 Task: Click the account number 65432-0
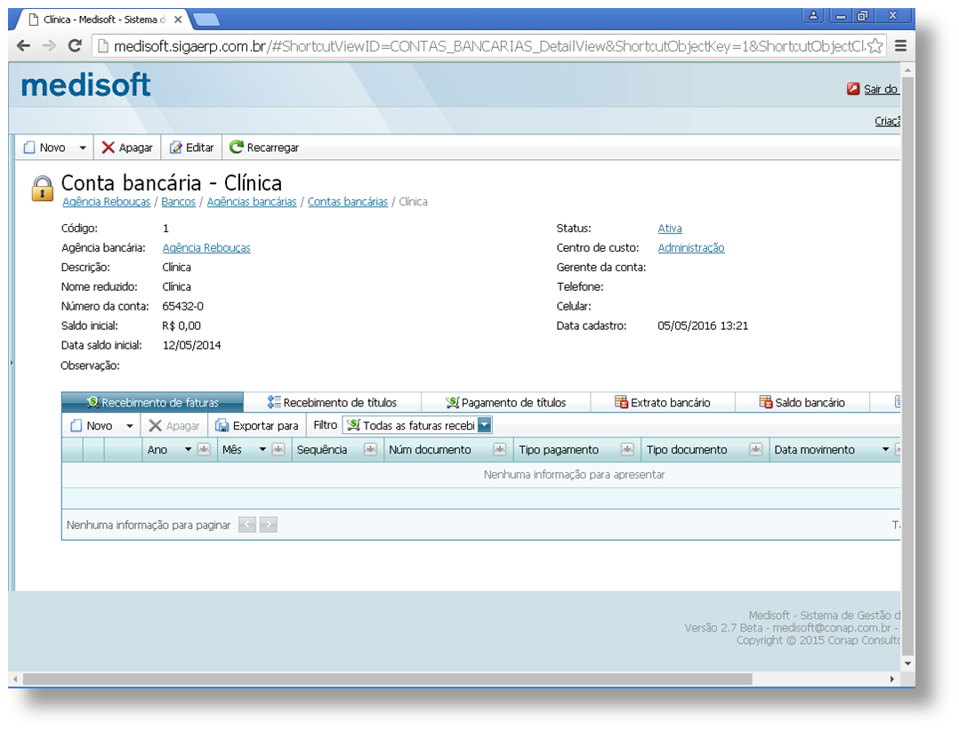click(183, 306)
